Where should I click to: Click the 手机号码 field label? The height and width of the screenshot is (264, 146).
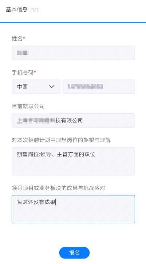click(x=23, y=73)
